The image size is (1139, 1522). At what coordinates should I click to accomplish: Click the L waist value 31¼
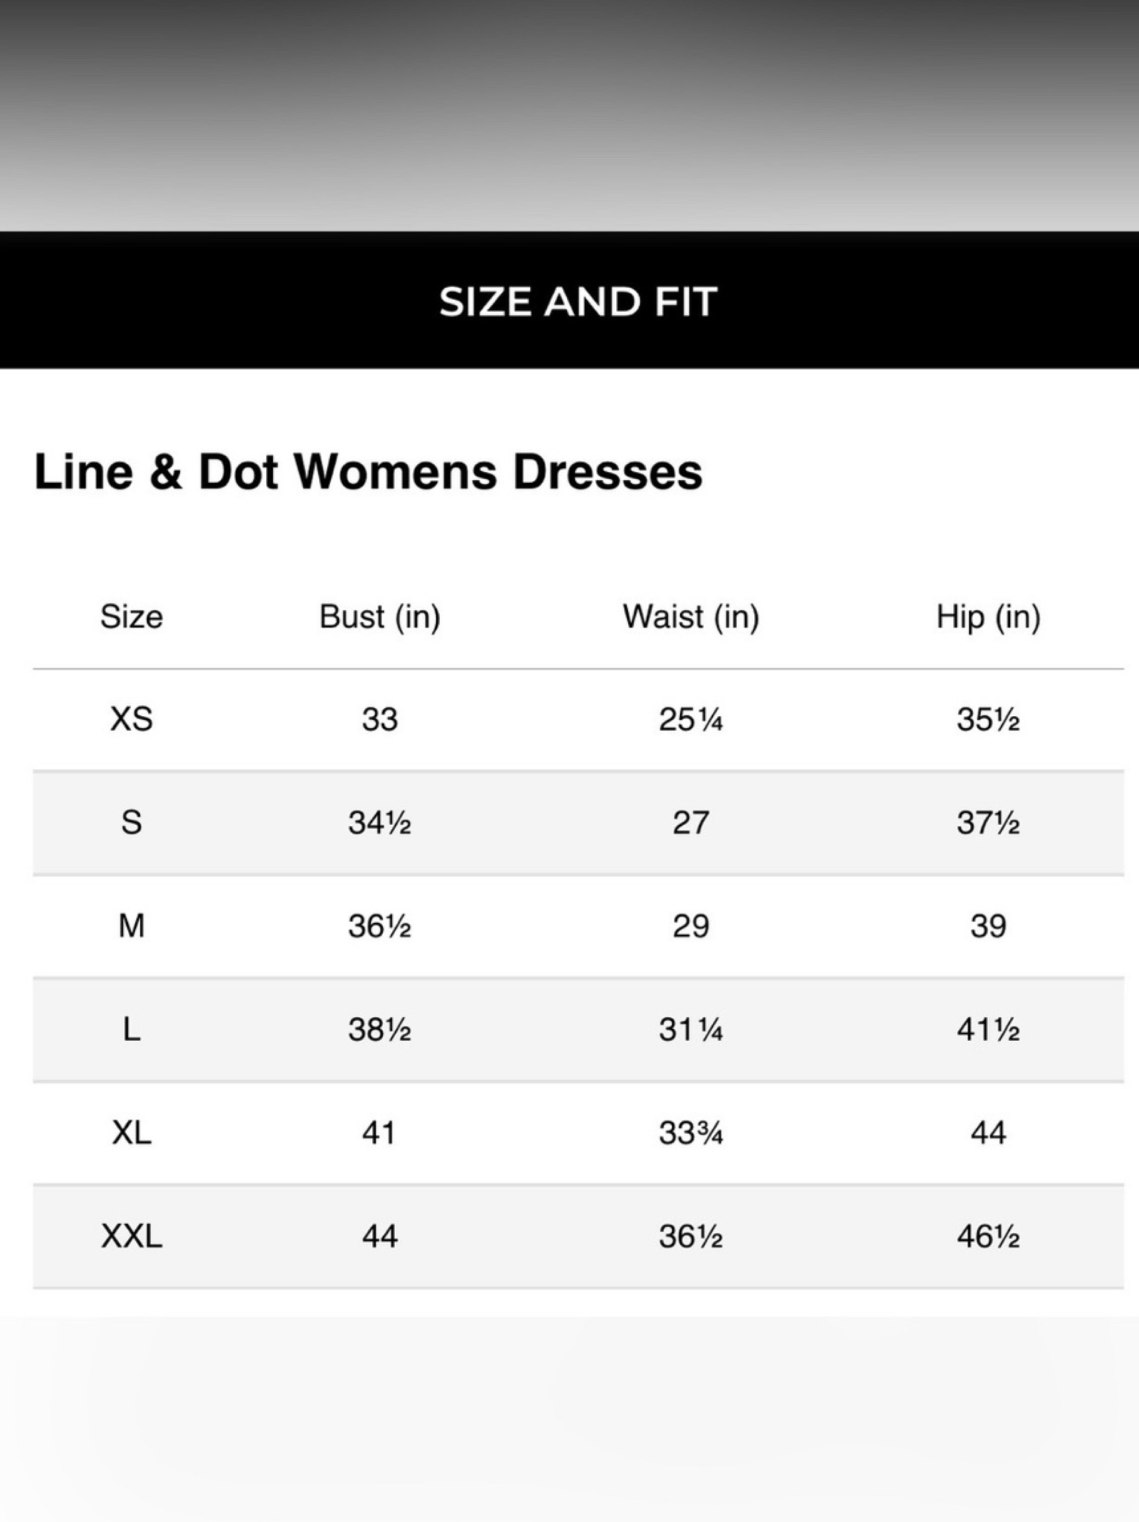pos(691,1029)
